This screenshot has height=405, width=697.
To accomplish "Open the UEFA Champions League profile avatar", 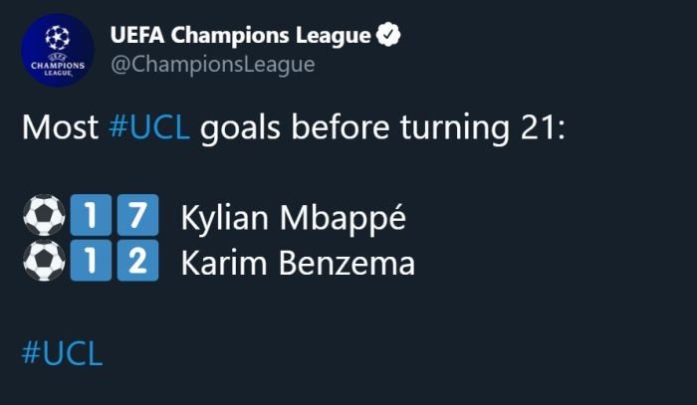I will (58, 50).
